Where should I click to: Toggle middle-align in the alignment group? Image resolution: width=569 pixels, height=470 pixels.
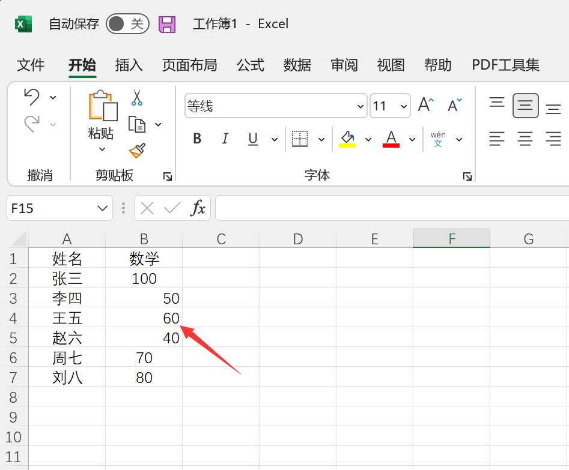(525, 105)
